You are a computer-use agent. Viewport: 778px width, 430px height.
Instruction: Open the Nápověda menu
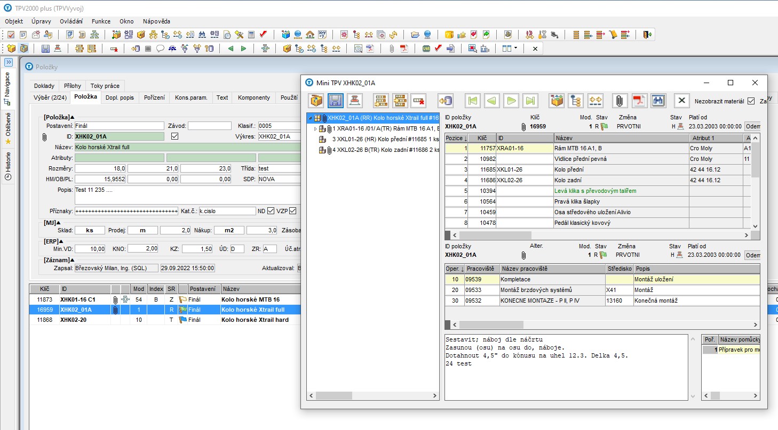[x=156, y=21]
